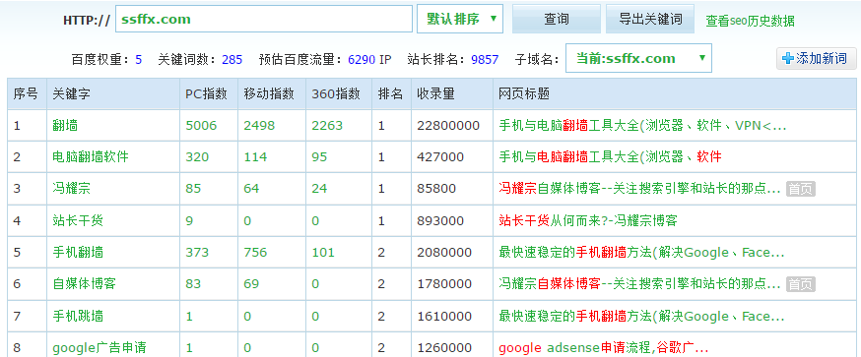
Task: Click the ssffx.com domain input field
Action: pyautogui.click(x=264, y=20)
